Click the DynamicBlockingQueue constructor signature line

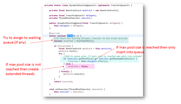(86, 23)
